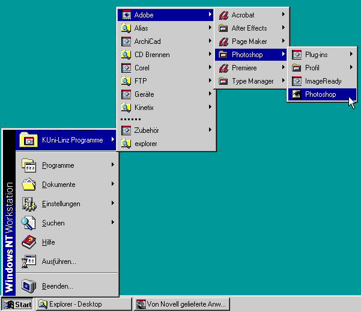Switch to Von Novell gelieferte Anw... taskbar button

[182, 304]
